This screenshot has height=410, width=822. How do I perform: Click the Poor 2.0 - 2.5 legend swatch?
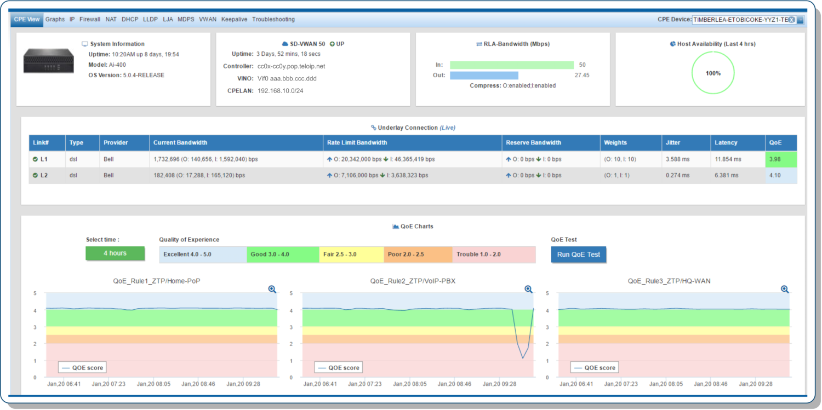click(x=418, y=255)
